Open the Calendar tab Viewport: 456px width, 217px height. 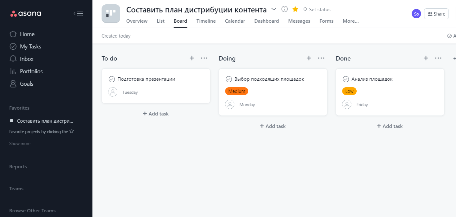tap(235, 21)
